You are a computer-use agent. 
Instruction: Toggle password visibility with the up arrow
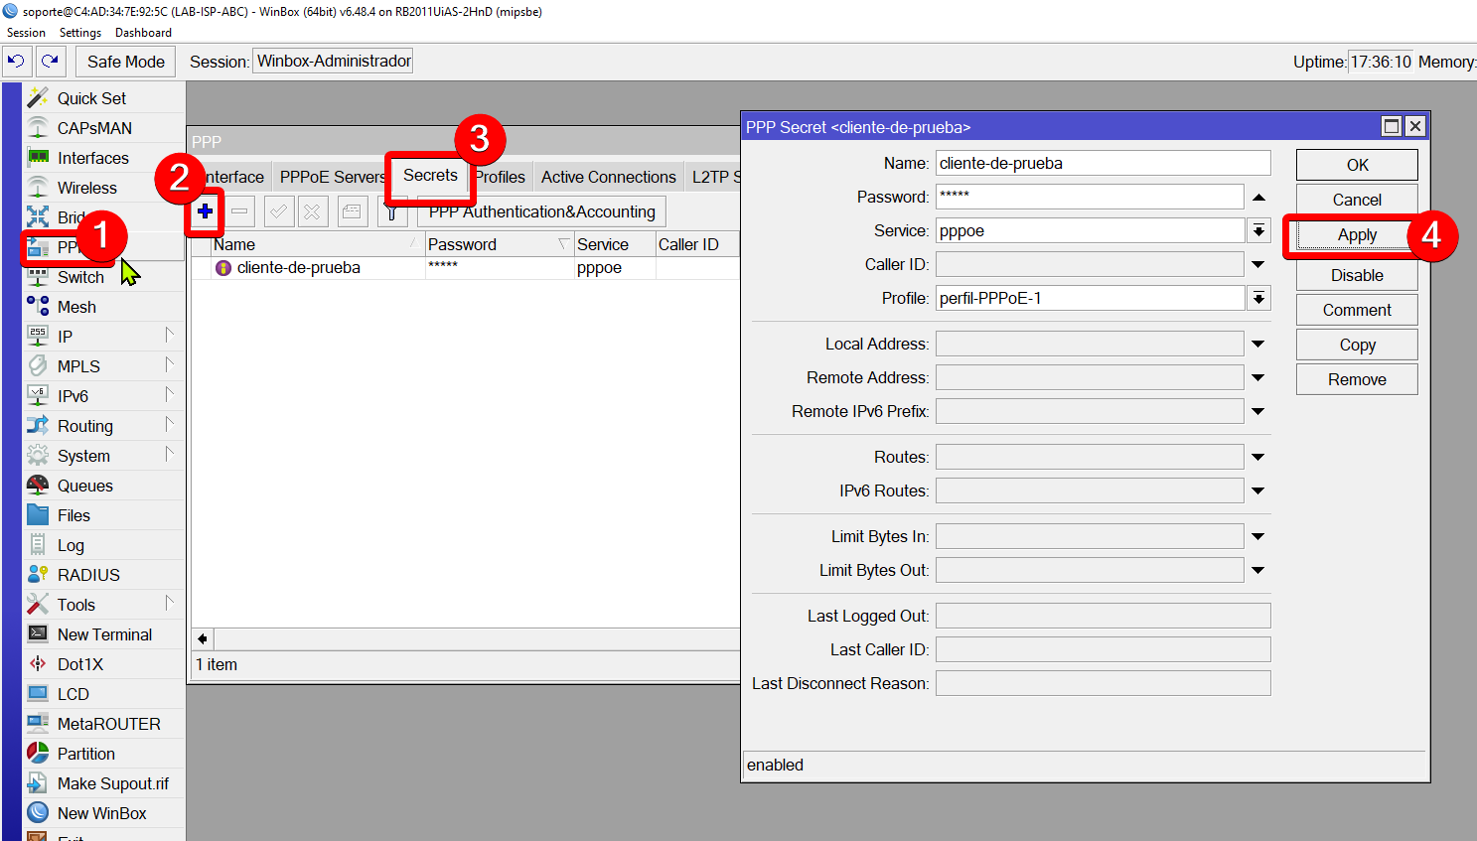coord(1258,197)
